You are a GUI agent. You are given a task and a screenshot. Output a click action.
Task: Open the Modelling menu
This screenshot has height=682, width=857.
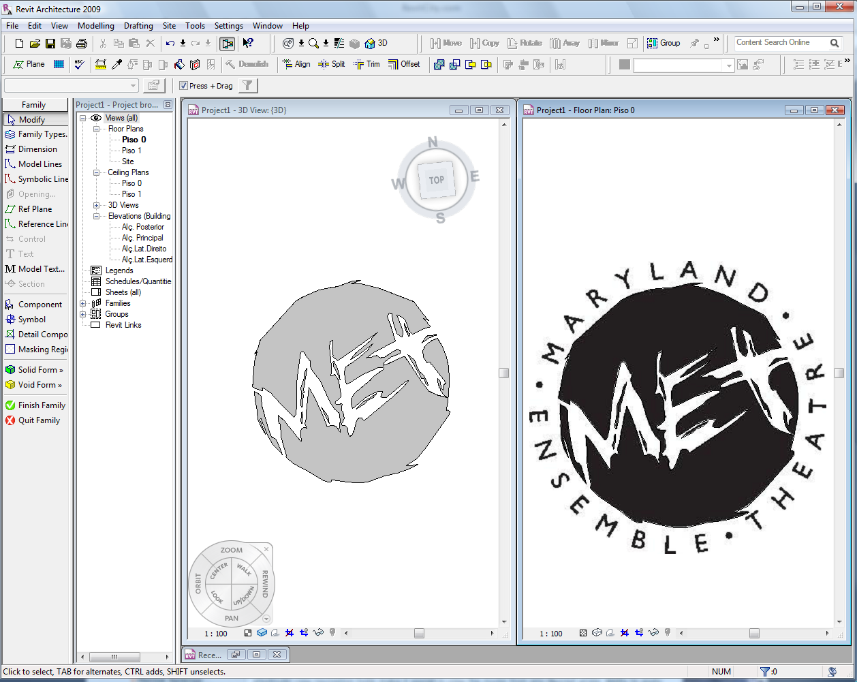click(95, 26)
